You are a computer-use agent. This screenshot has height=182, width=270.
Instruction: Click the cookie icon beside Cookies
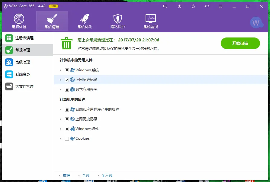click(x=72, y=138)
